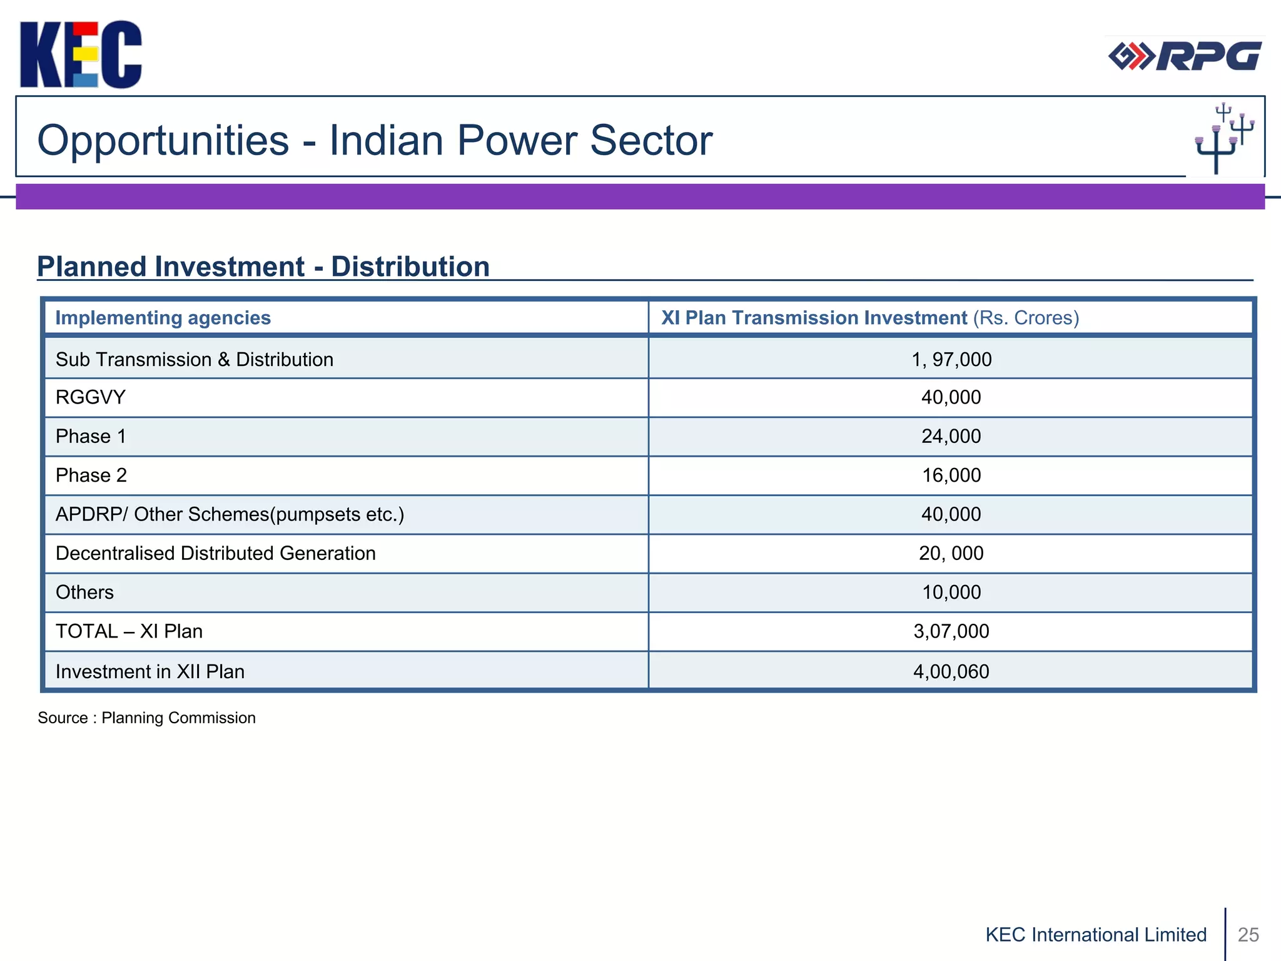Select the 'Phase 2' row label
Screen dimensions: 1281x961
pyautogui.click(x=91, y=475)
